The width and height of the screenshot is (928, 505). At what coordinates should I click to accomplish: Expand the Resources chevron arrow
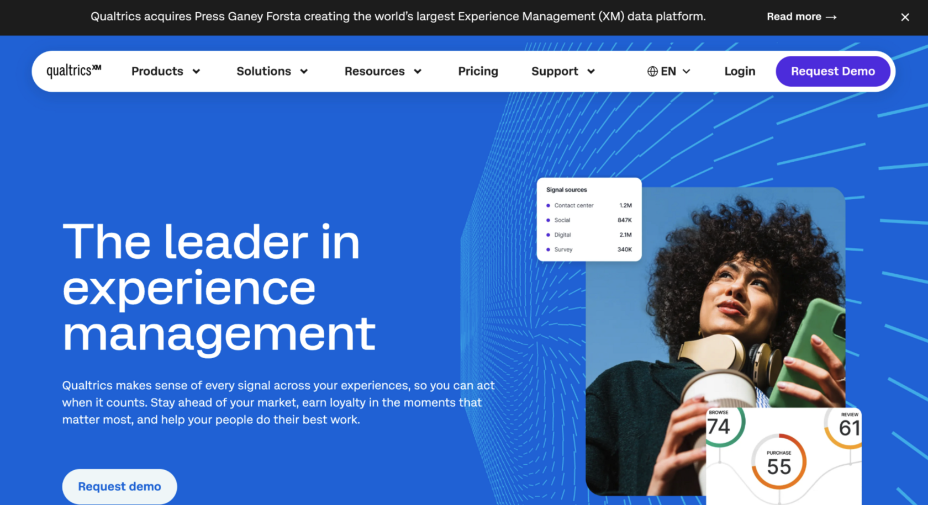coord(418,72)
